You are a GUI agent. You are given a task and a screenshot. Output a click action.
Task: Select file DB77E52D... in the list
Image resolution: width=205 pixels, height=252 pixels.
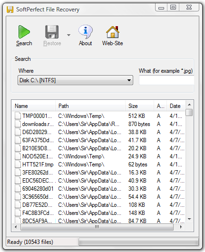(37, 205)
